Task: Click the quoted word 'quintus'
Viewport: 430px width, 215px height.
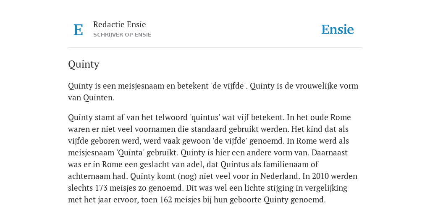Action: click(205, 118)
